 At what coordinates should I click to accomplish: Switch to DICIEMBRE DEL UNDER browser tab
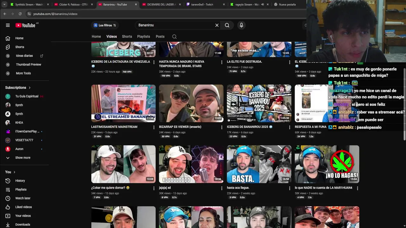pyautogui.click(x=162, y=4)
